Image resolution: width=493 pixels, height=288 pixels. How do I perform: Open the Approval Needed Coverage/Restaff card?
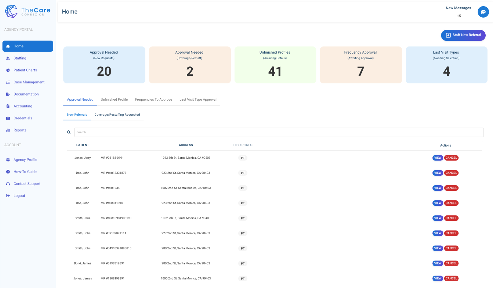pos(190,65)
